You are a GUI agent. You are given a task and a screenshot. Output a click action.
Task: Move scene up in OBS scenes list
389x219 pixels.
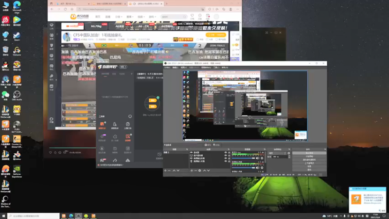(174, 171)
